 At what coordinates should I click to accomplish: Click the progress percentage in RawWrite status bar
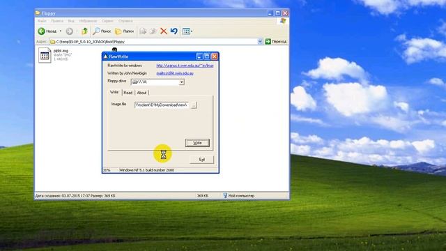coord(107,170)
